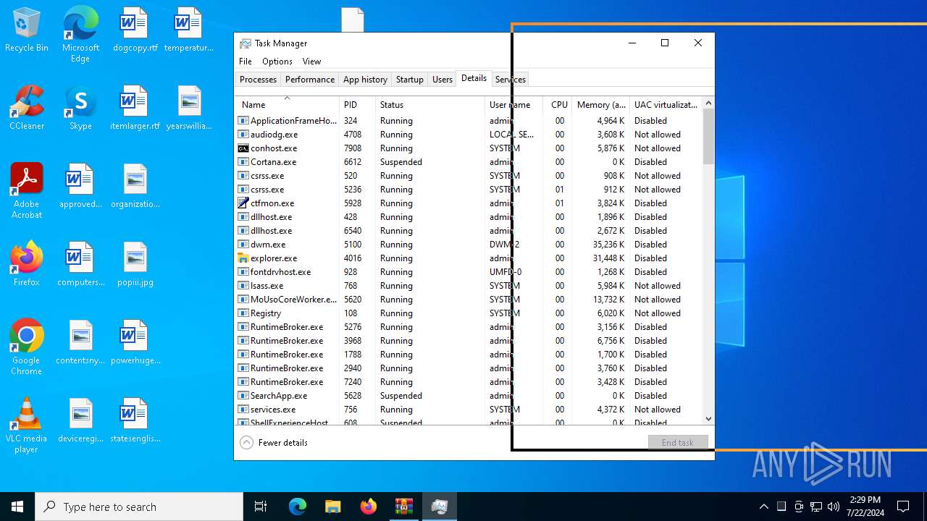Collapse view with Fewer details
Screen dimensions: 927x521
(274, 443)
